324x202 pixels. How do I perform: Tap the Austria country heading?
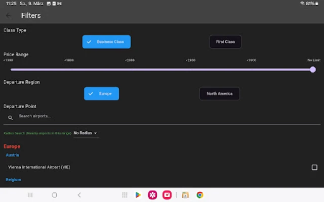pyautogui.click(x=13, y=156)
